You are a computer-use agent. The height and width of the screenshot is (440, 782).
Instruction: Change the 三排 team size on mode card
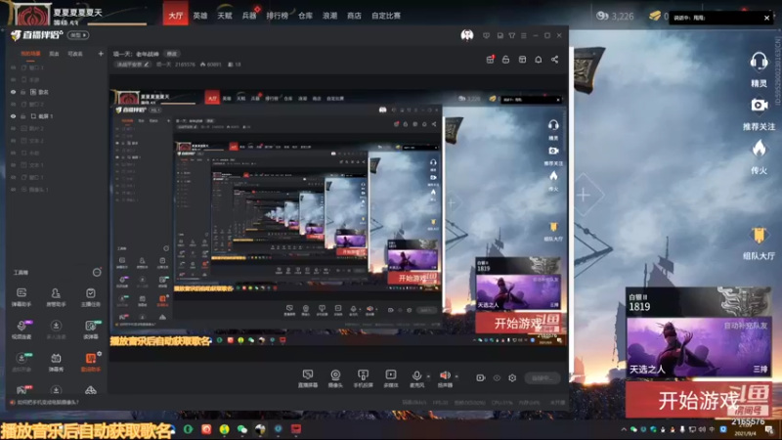tap(760, 370)
